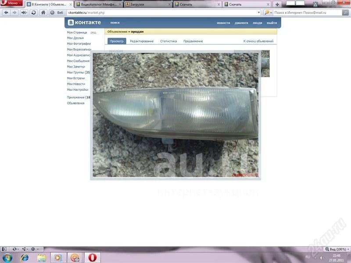Open Объявления in the left sidebar
The image size is (351, 263).
(75, 103)
